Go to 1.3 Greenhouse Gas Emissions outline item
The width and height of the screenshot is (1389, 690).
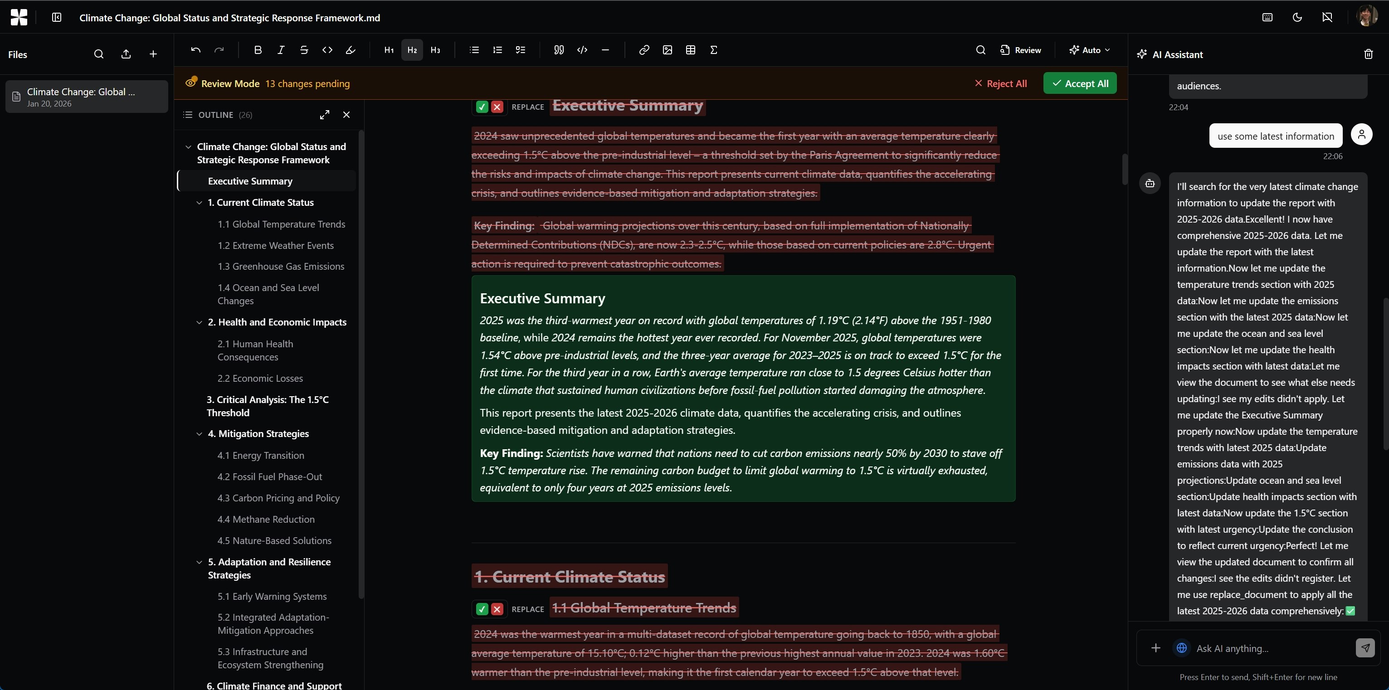click(x=280, y=266)
